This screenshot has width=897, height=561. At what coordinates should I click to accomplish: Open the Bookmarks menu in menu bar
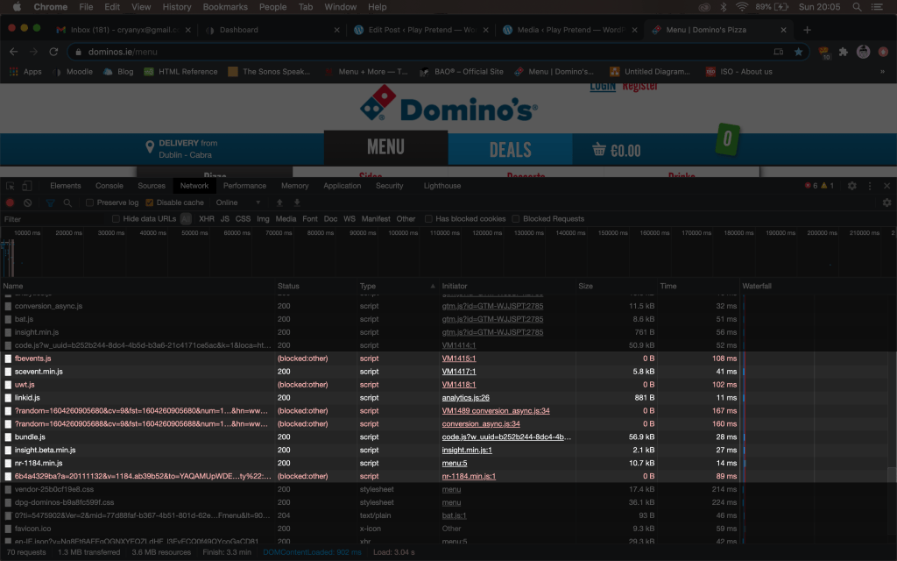coord(225,7)
